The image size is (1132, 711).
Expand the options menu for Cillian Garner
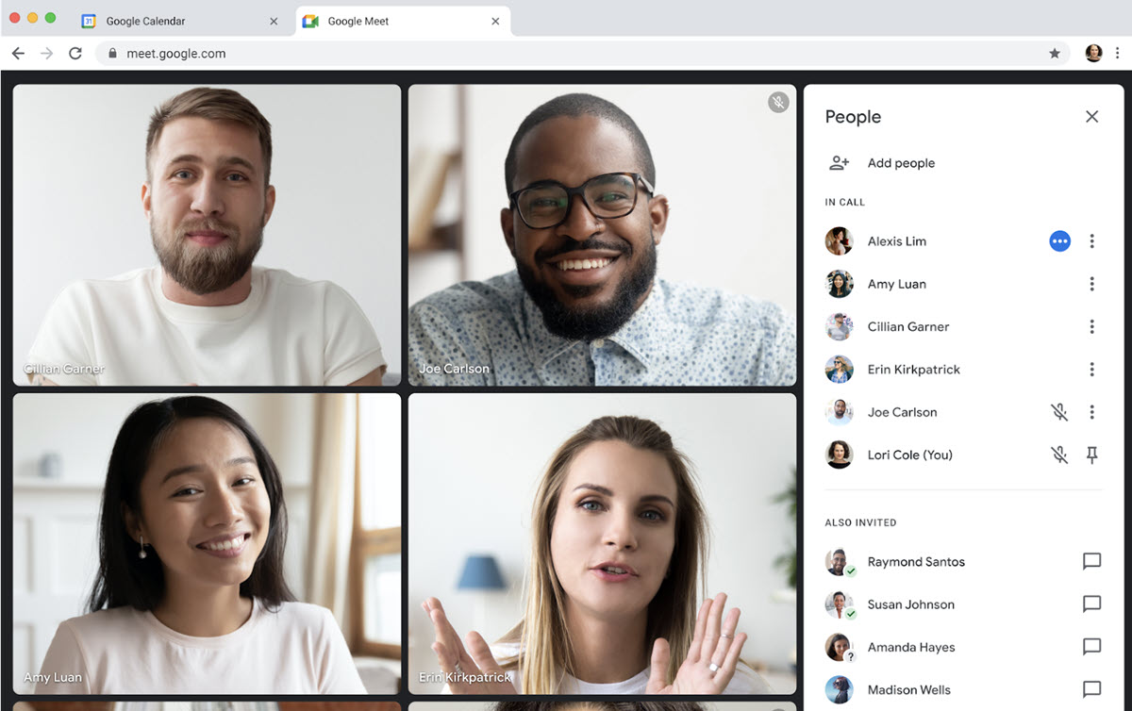pos(1091,326)
